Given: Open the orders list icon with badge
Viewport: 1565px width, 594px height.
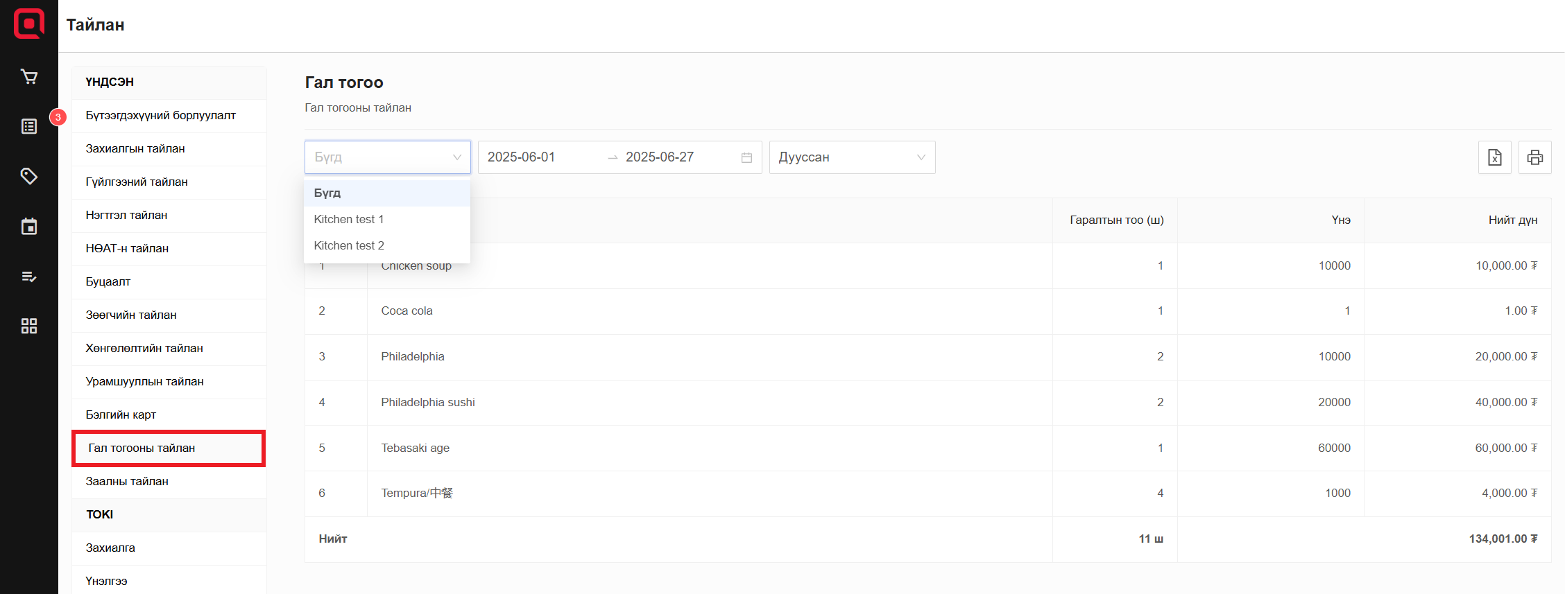Looking at the screenshot, I should click(x=28, y=126).
